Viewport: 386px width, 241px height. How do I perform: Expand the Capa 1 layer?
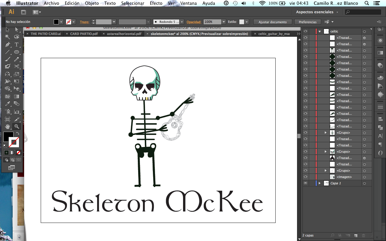click(x=320, y=183)
